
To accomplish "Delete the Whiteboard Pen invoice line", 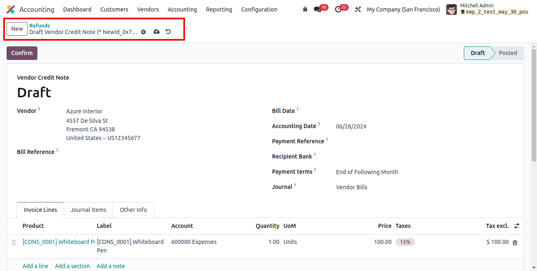I will point(515,242).
